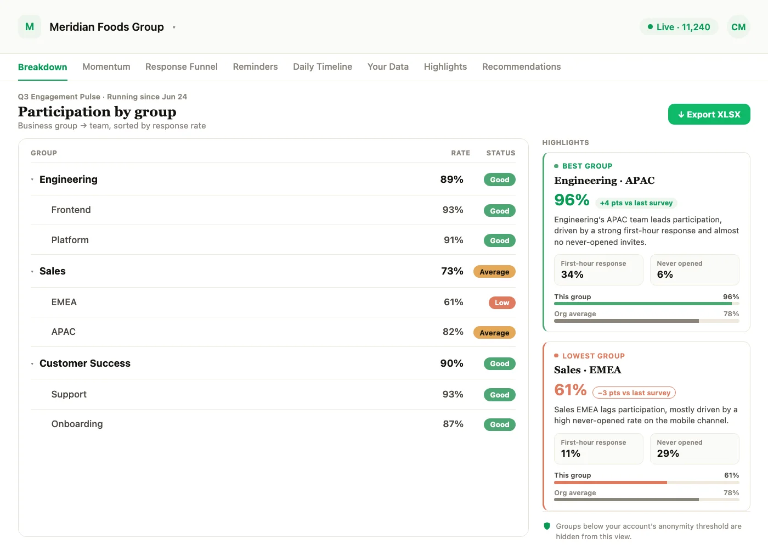
Task: Collapse the Customer Success group
Action: click(32, 363)
